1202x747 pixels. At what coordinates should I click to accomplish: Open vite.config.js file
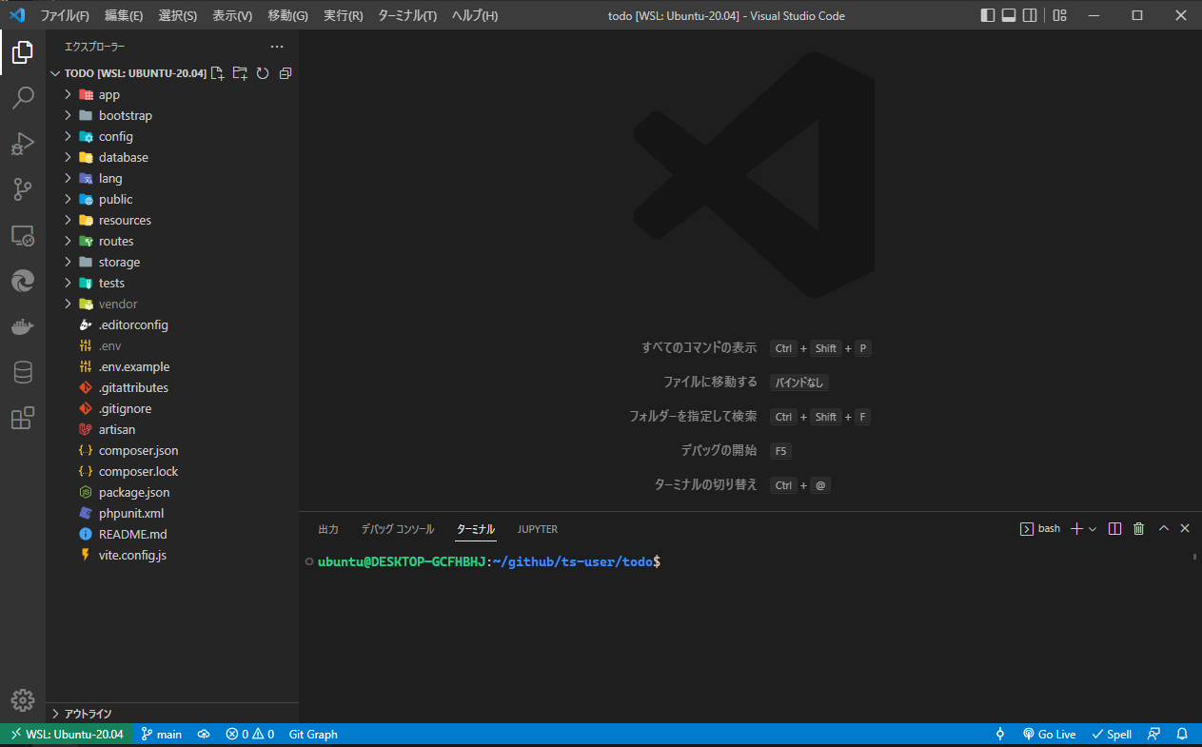(172, 555)
